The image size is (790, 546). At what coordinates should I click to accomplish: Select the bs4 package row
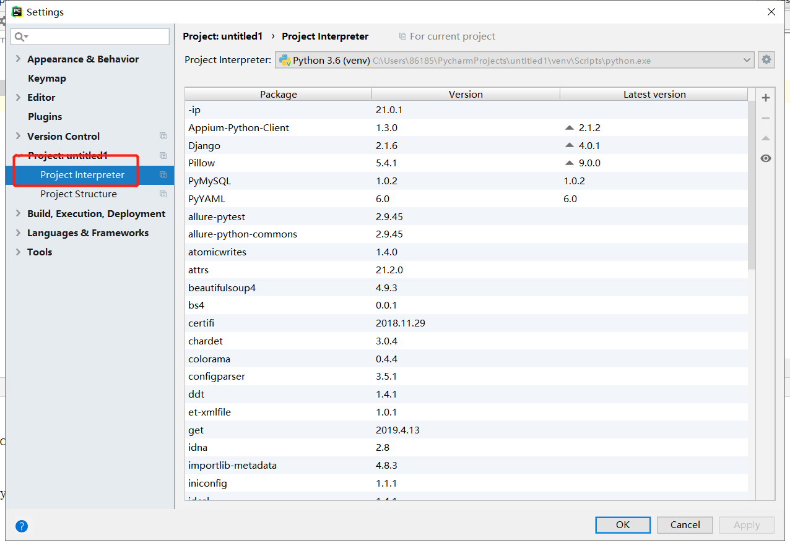pos(466,305)
